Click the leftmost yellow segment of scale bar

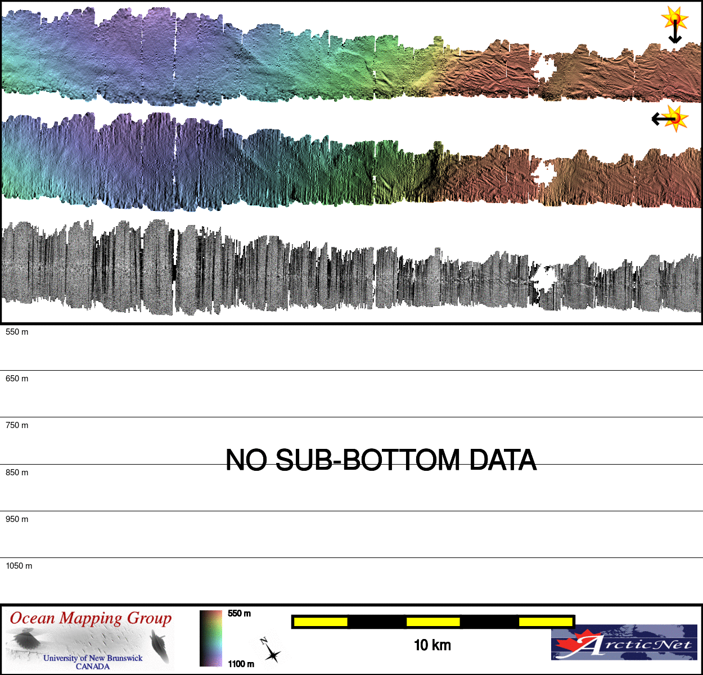[321, 622]
